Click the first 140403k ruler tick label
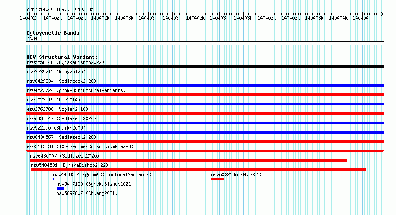The image size is (396, 215). (124, 18)
